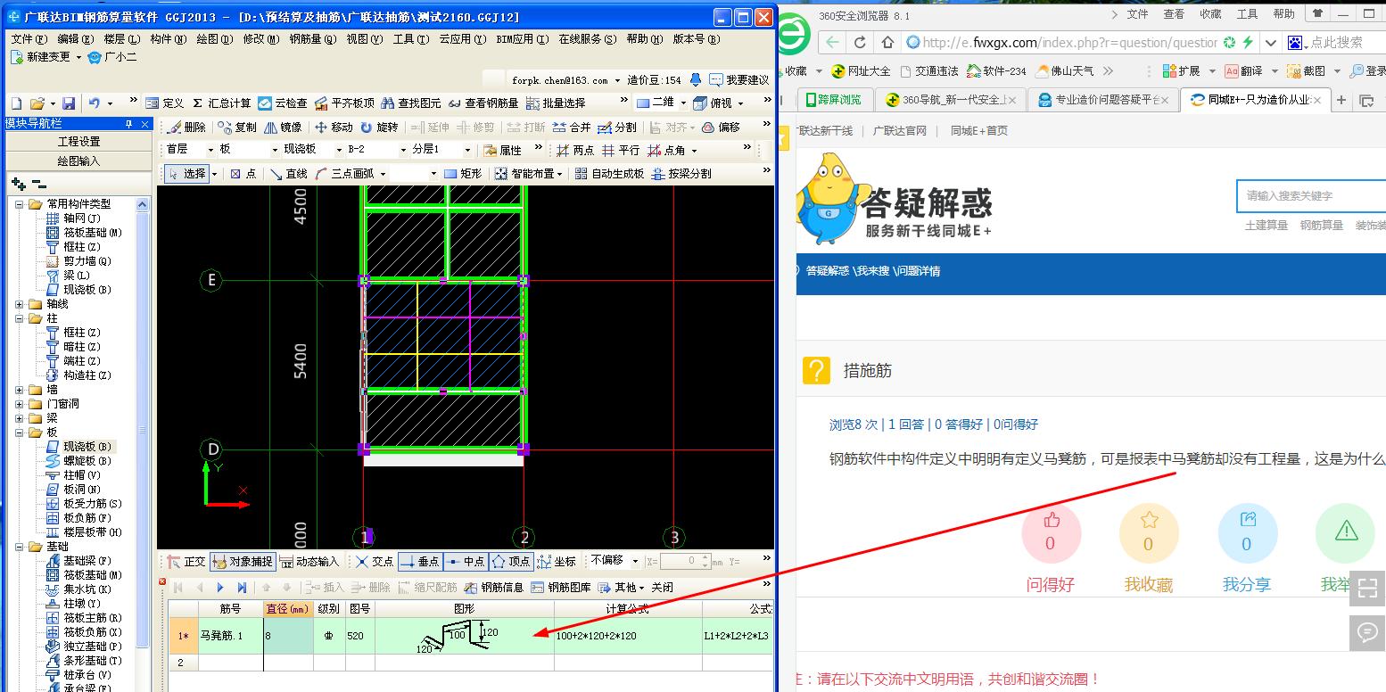Select the 矩形 rectangle drawing tool

pos(463,174)
